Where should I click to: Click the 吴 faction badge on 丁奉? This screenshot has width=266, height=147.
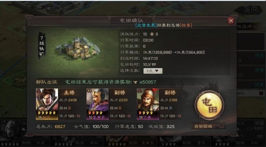139,91
